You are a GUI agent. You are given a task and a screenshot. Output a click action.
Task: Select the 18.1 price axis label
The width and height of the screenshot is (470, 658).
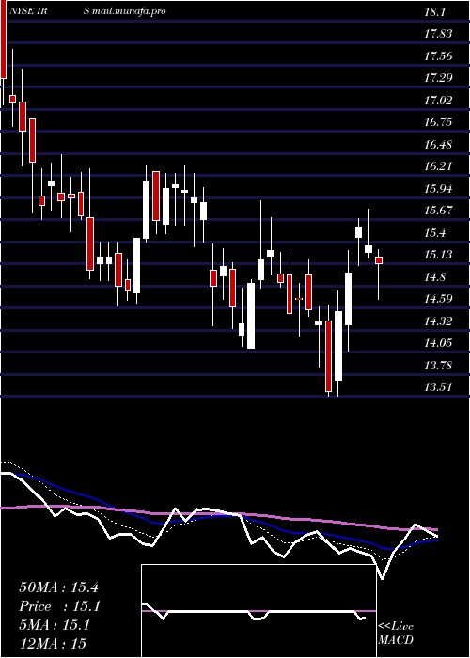[x=434, y=11]
